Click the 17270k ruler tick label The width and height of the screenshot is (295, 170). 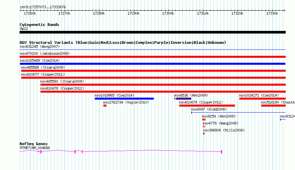[x=64, y=13]
